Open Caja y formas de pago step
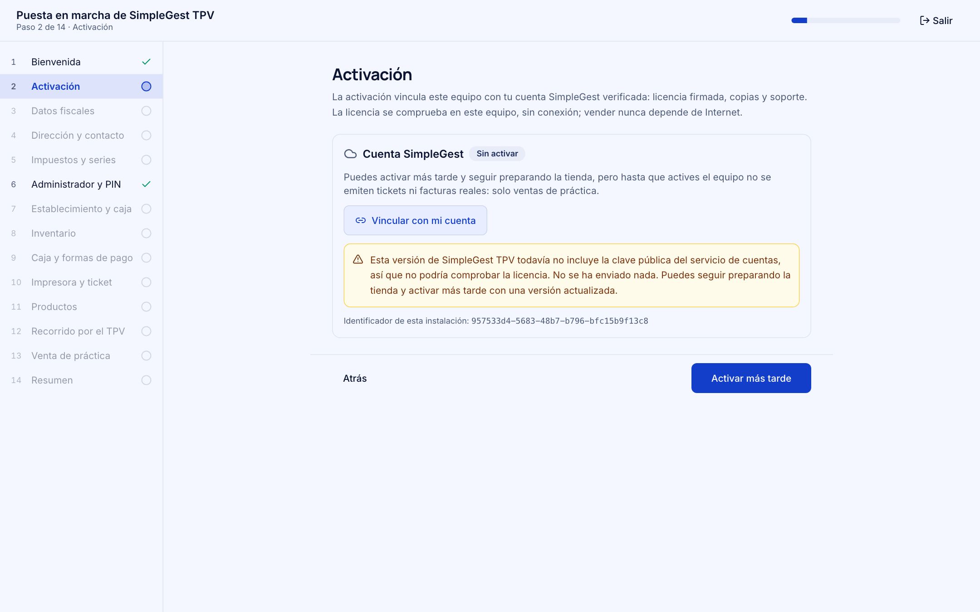The height and width of the screenshot is (612, 980). (81, 257)
